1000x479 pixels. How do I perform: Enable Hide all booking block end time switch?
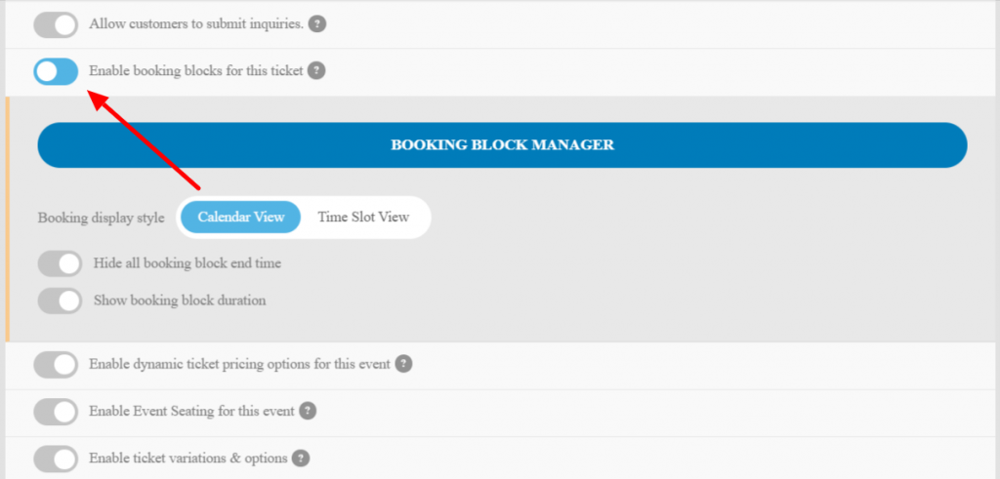[x=60, y=263]
